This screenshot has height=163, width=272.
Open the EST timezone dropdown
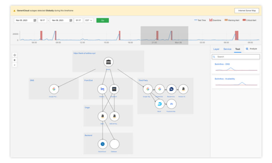(x=89, y=20)
